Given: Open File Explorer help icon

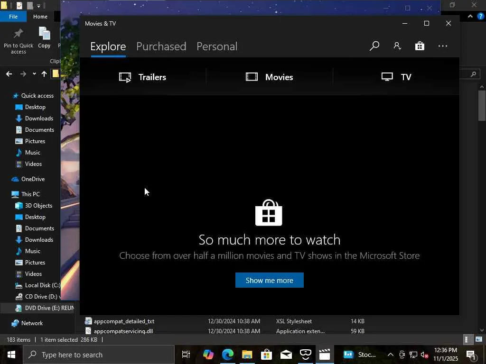Looking at the screenshot, I should [x=481, y=17].
